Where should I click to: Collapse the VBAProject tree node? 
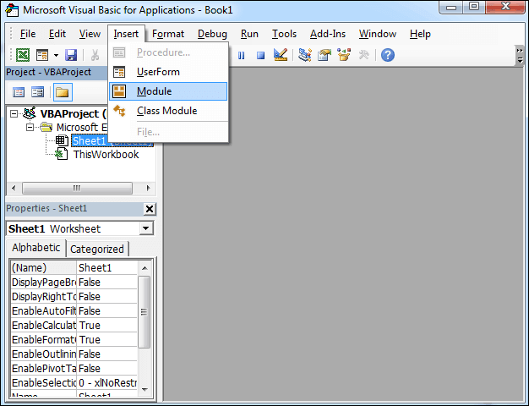coord(14,114)
